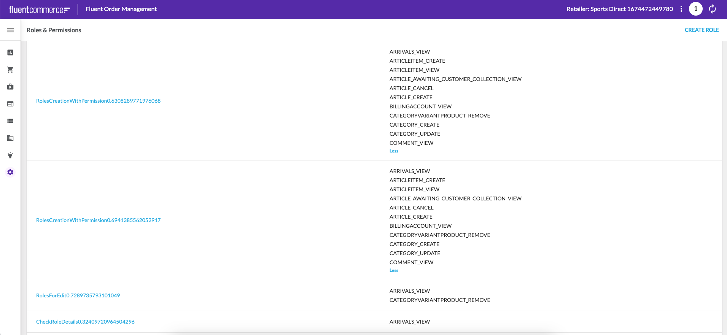Screen dimensions: 727x335
Task: Open role RolesCreationWithPermission0.6941385562052917
Action: click(x=98, y=220)
